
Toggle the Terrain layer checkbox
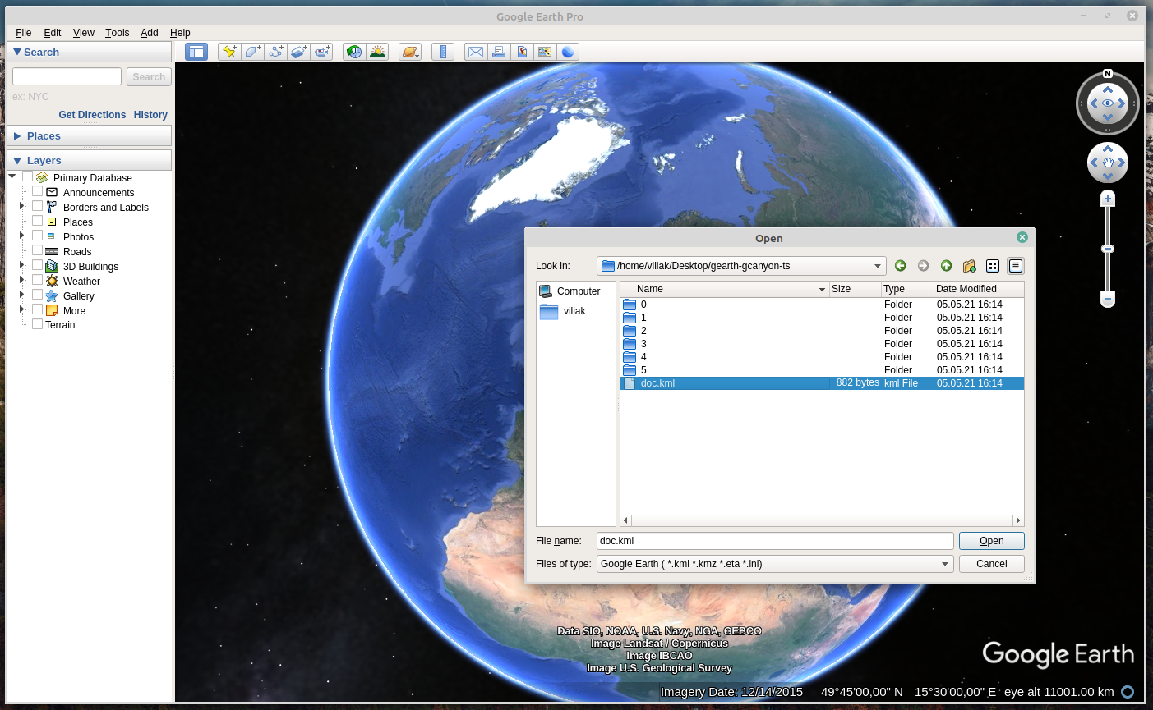(x=37, y=324)
